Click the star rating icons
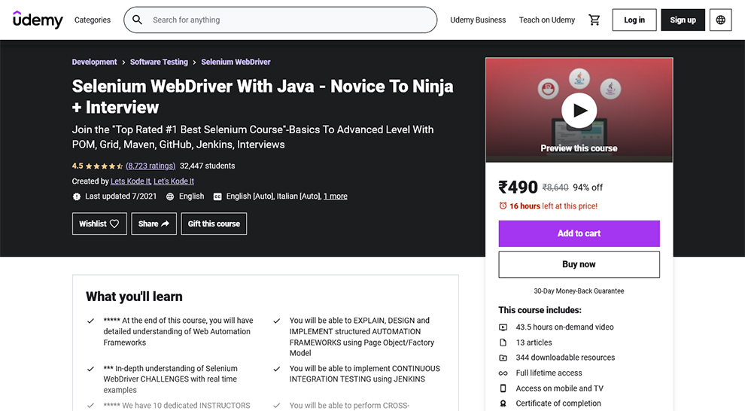Image resolution: width=745 pixels, height=411 pixels. coord(104,166)
